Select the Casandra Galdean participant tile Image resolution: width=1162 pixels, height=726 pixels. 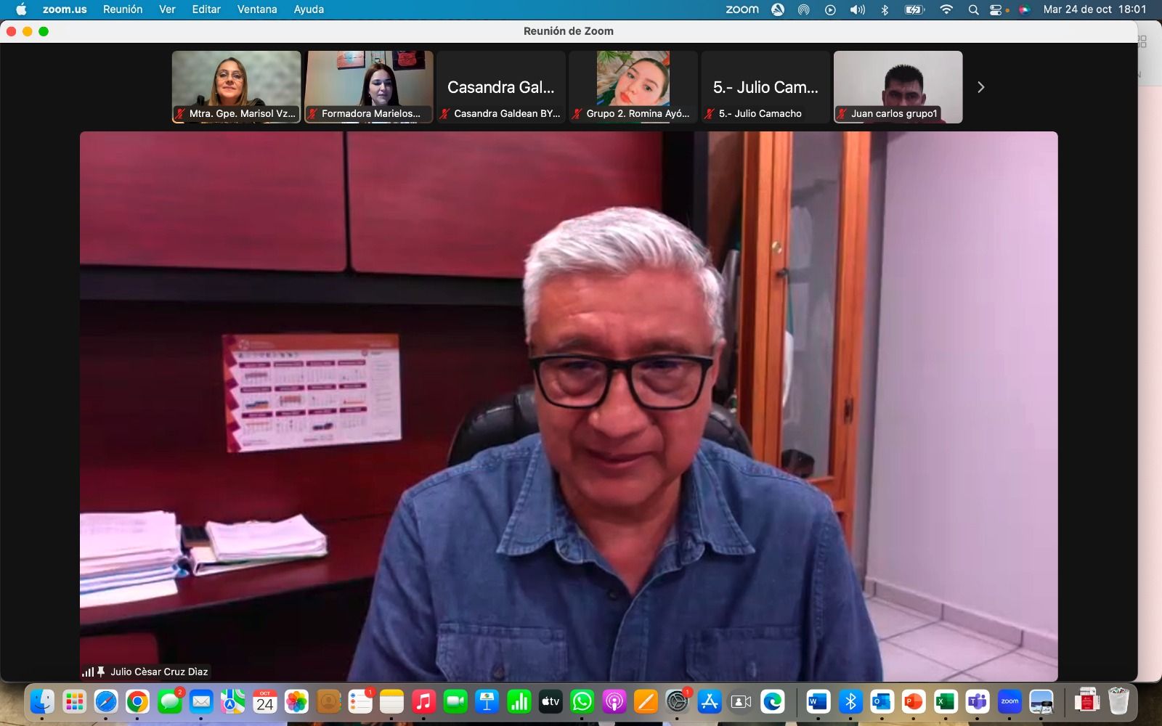[x=501, y=87]
